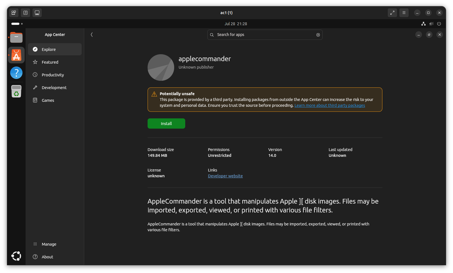Open the Manage page
This screenshot has height=273, width=453.
(55, 244)
